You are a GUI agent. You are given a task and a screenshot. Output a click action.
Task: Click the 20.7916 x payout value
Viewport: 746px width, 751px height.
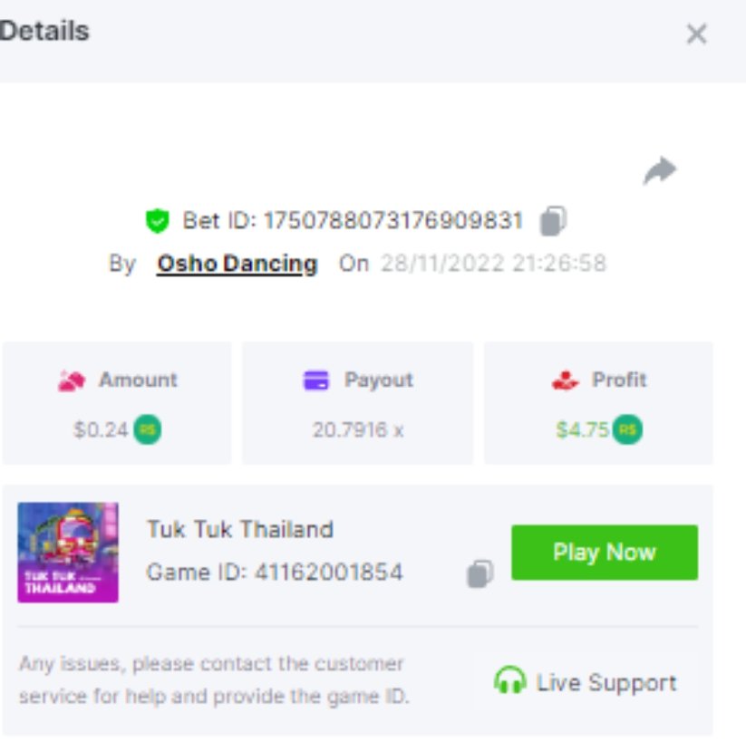tap(358, 429)
